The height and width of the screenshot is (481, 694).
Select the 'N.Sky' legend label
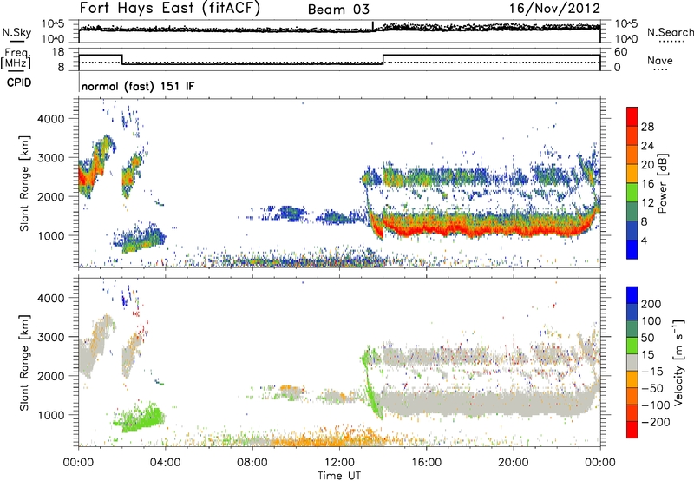coord(16,32)
